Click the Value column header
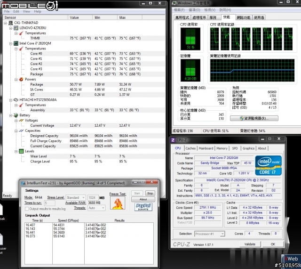Screen dimensions: 301x269 point(80,17)
